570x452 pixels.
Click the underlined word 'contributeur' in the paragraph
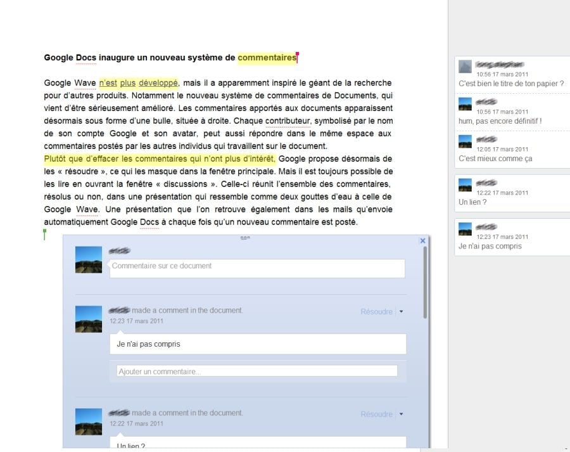288,121
